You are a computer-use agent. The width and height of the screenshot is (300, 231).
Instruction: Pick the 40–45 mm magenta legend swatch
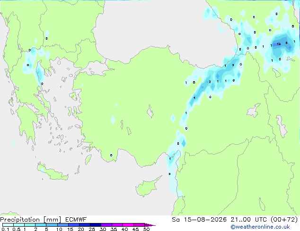pyautogui.click(x=128, y=225)
